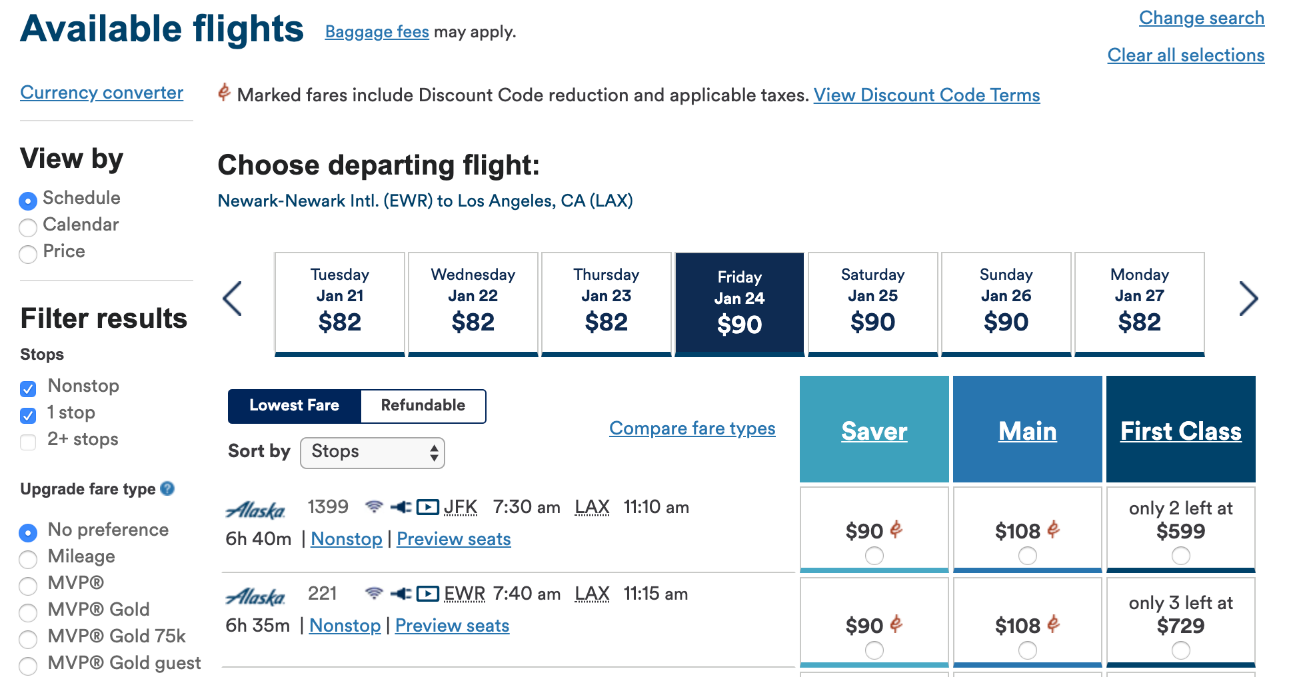Show later dates with right arrow

pos(1248,299)
